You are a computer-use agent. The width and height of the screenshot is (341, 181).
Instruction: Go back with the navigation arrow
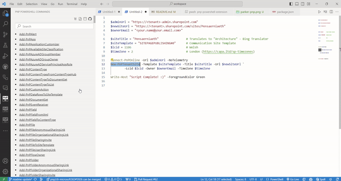(102, 4)
